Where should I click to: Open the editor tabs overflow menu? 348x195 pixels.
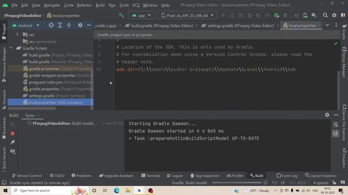point(336,25)
